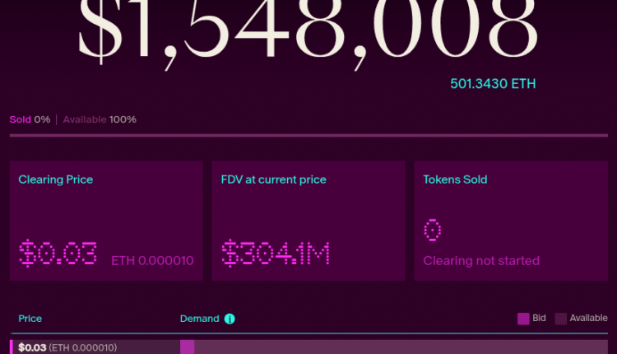Click the Available legend color swatch

point(561,319)
